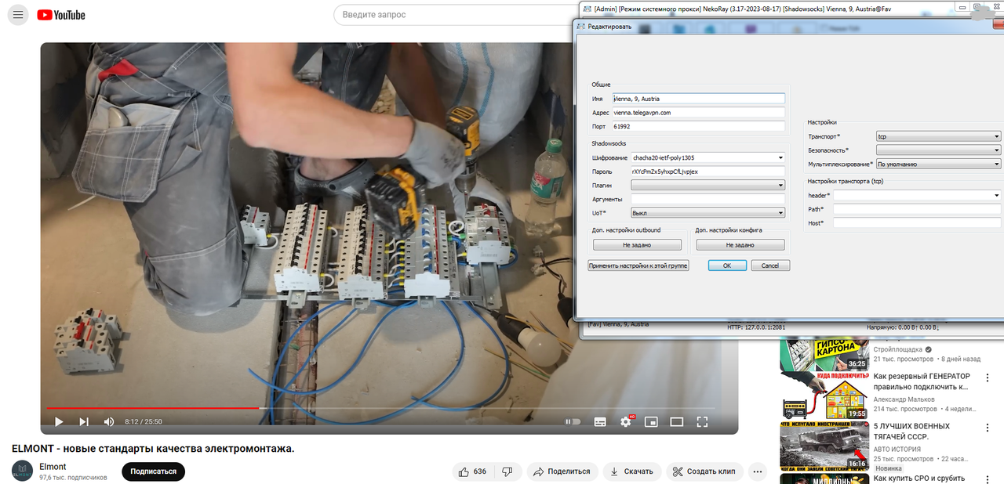Viewport: 1004px width, 484px height.
Task: Open the Как резервный ГЕНЕРАТОР video title
Action: [922, 381]
